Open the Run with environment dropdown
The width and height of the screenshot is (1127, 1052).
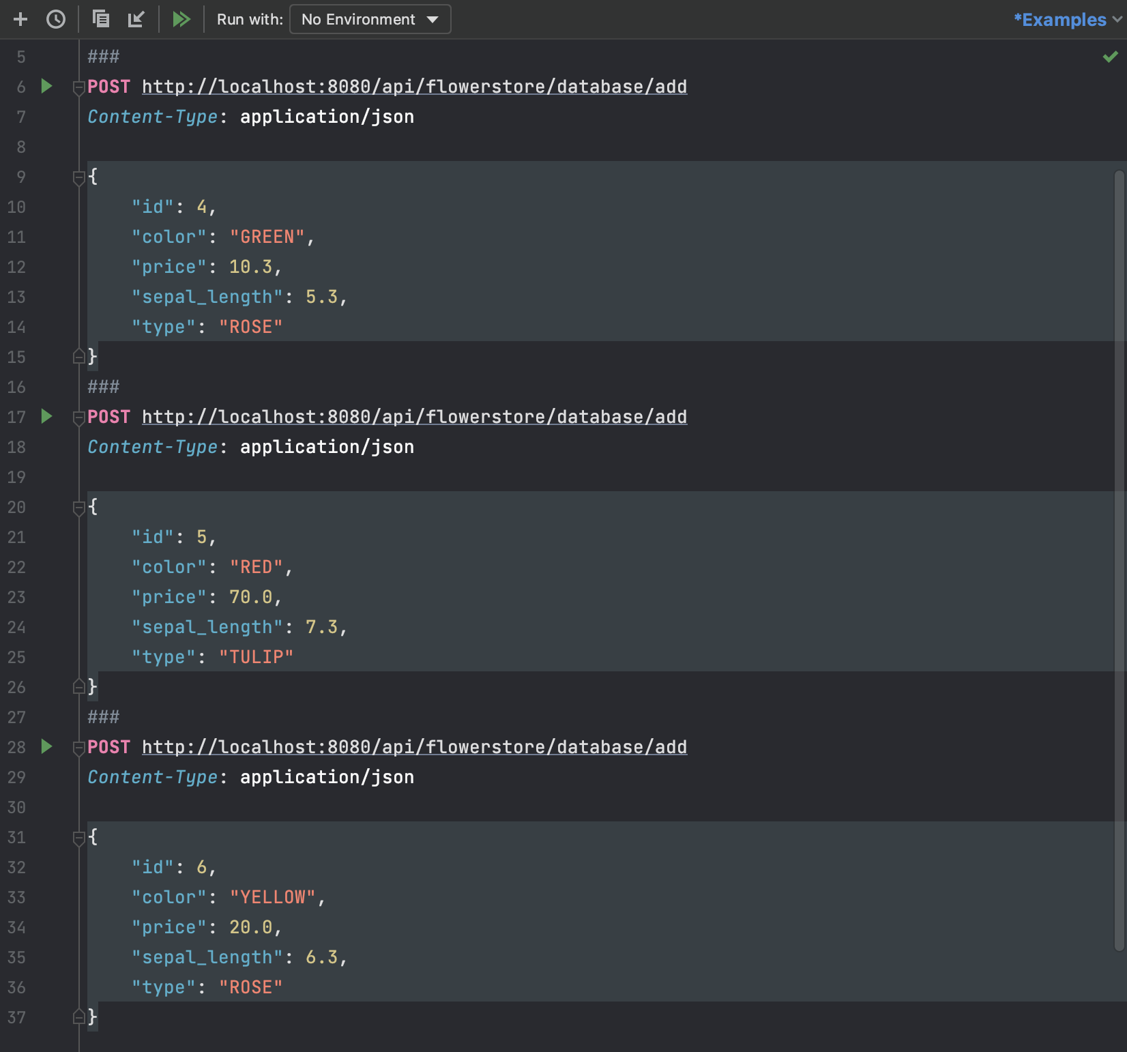(370, 19)
